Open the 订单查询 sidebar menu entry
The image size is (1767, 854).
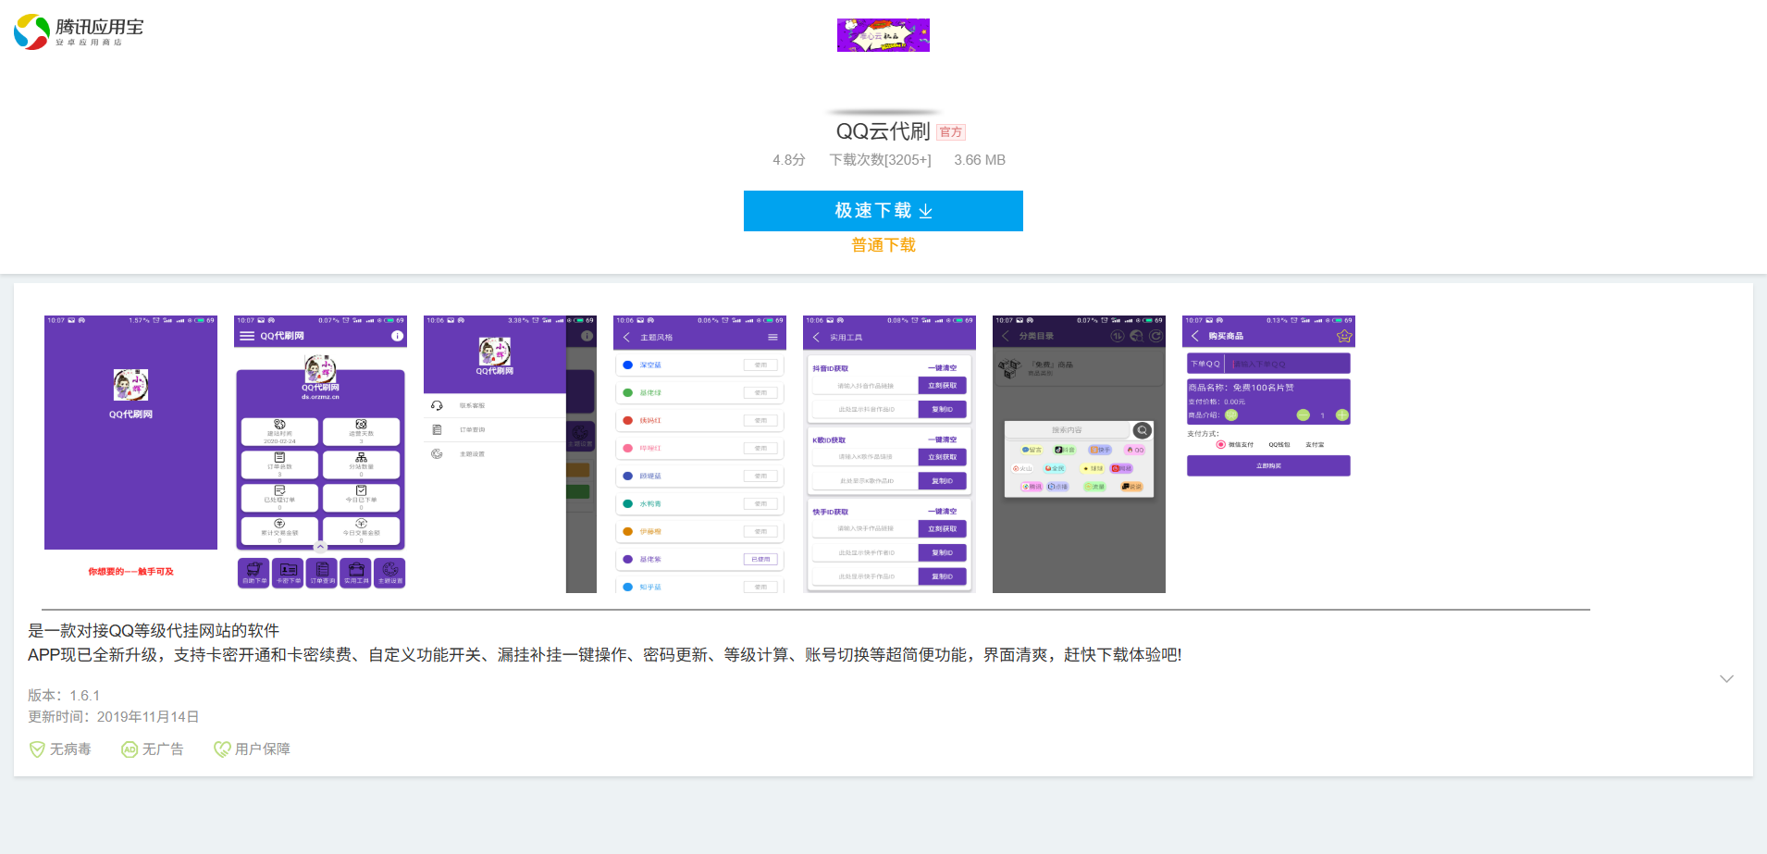(472, 429)
